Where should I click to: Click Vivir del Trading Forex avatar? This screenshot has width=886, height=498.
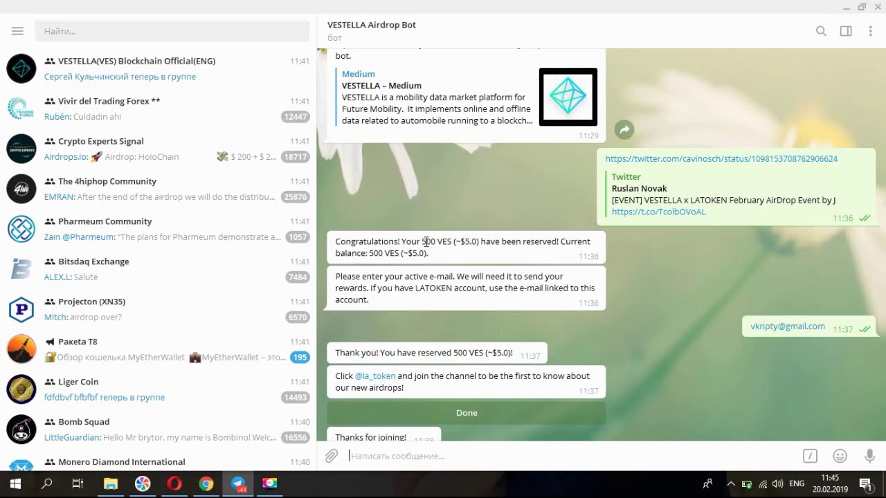click(x=21, y=109)
